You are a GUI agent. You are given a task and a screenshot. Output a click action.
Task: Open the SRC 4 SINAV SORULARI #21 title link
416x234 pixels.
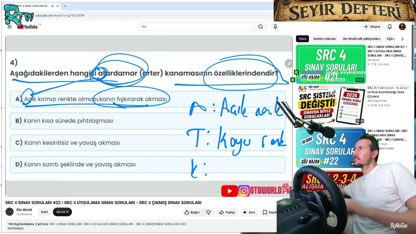coord(387,51)
